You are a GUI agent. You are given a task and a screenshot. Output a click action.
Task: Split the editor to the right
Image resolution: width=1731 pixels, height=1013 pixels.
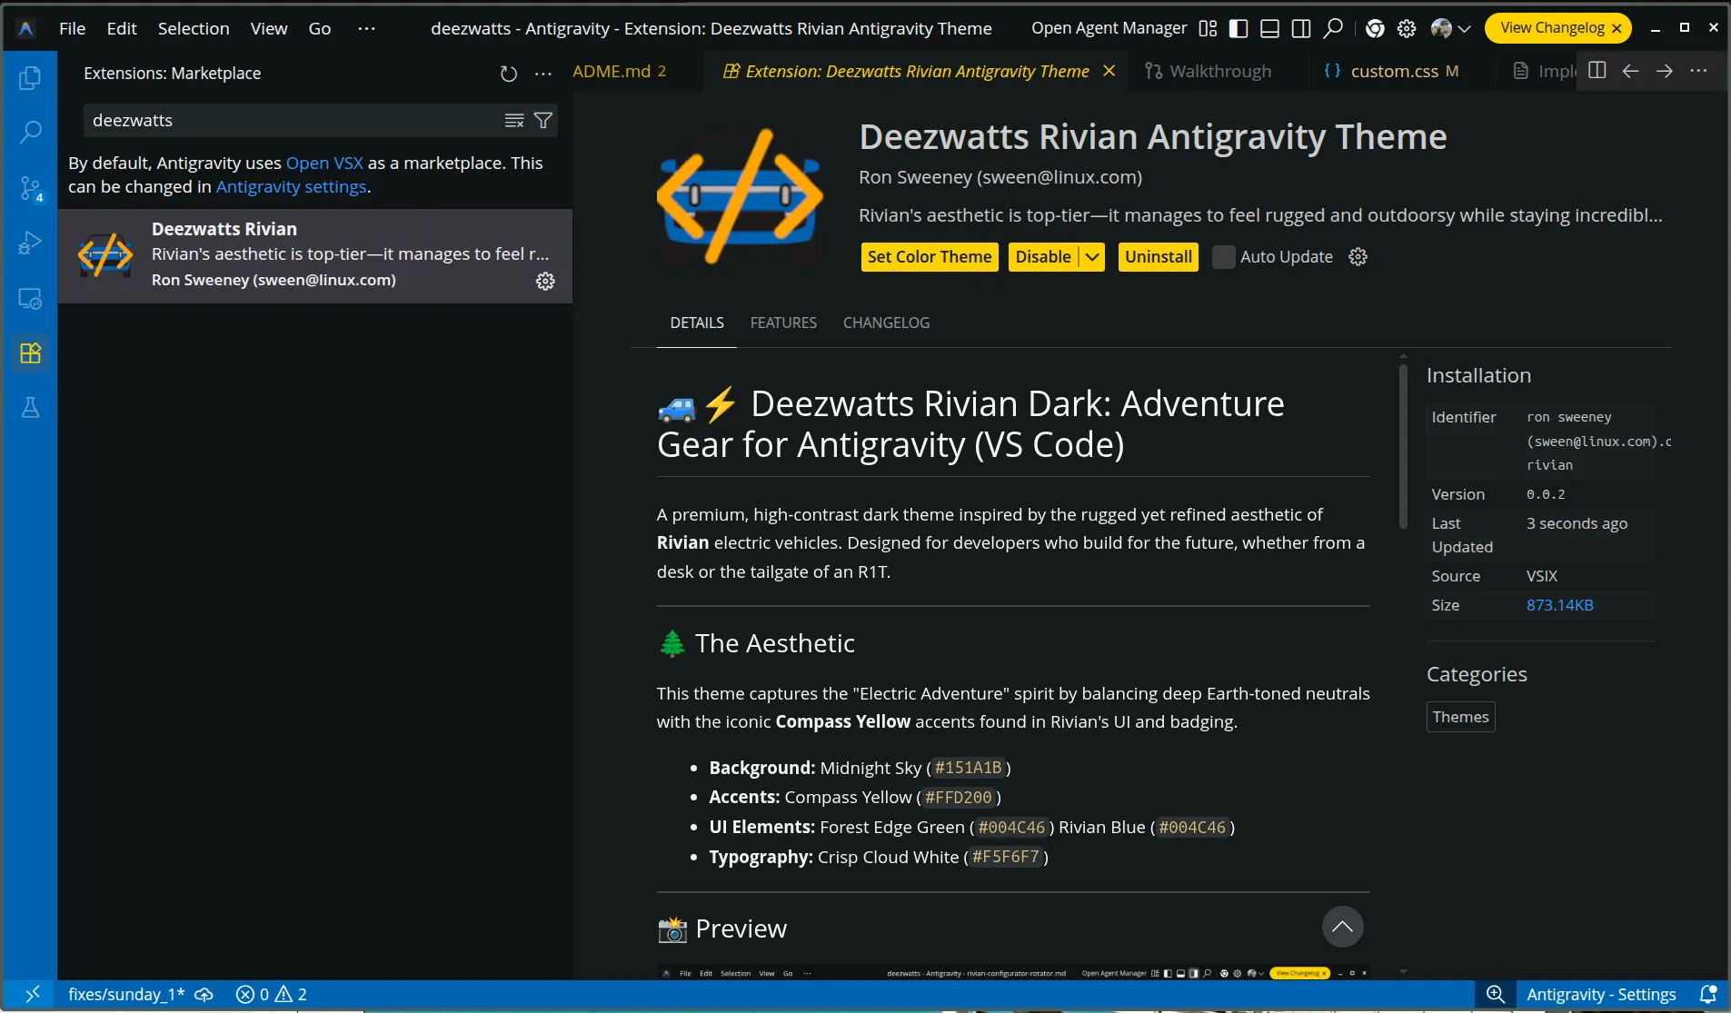[1597, 71]
